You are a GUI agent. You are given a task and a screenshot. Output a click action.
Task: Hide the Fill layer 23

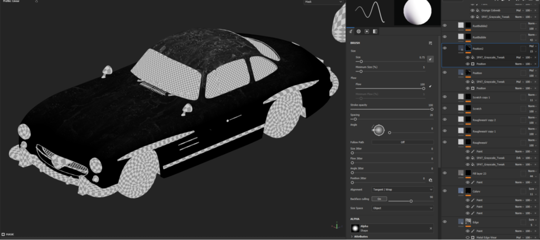click(445, 173)
